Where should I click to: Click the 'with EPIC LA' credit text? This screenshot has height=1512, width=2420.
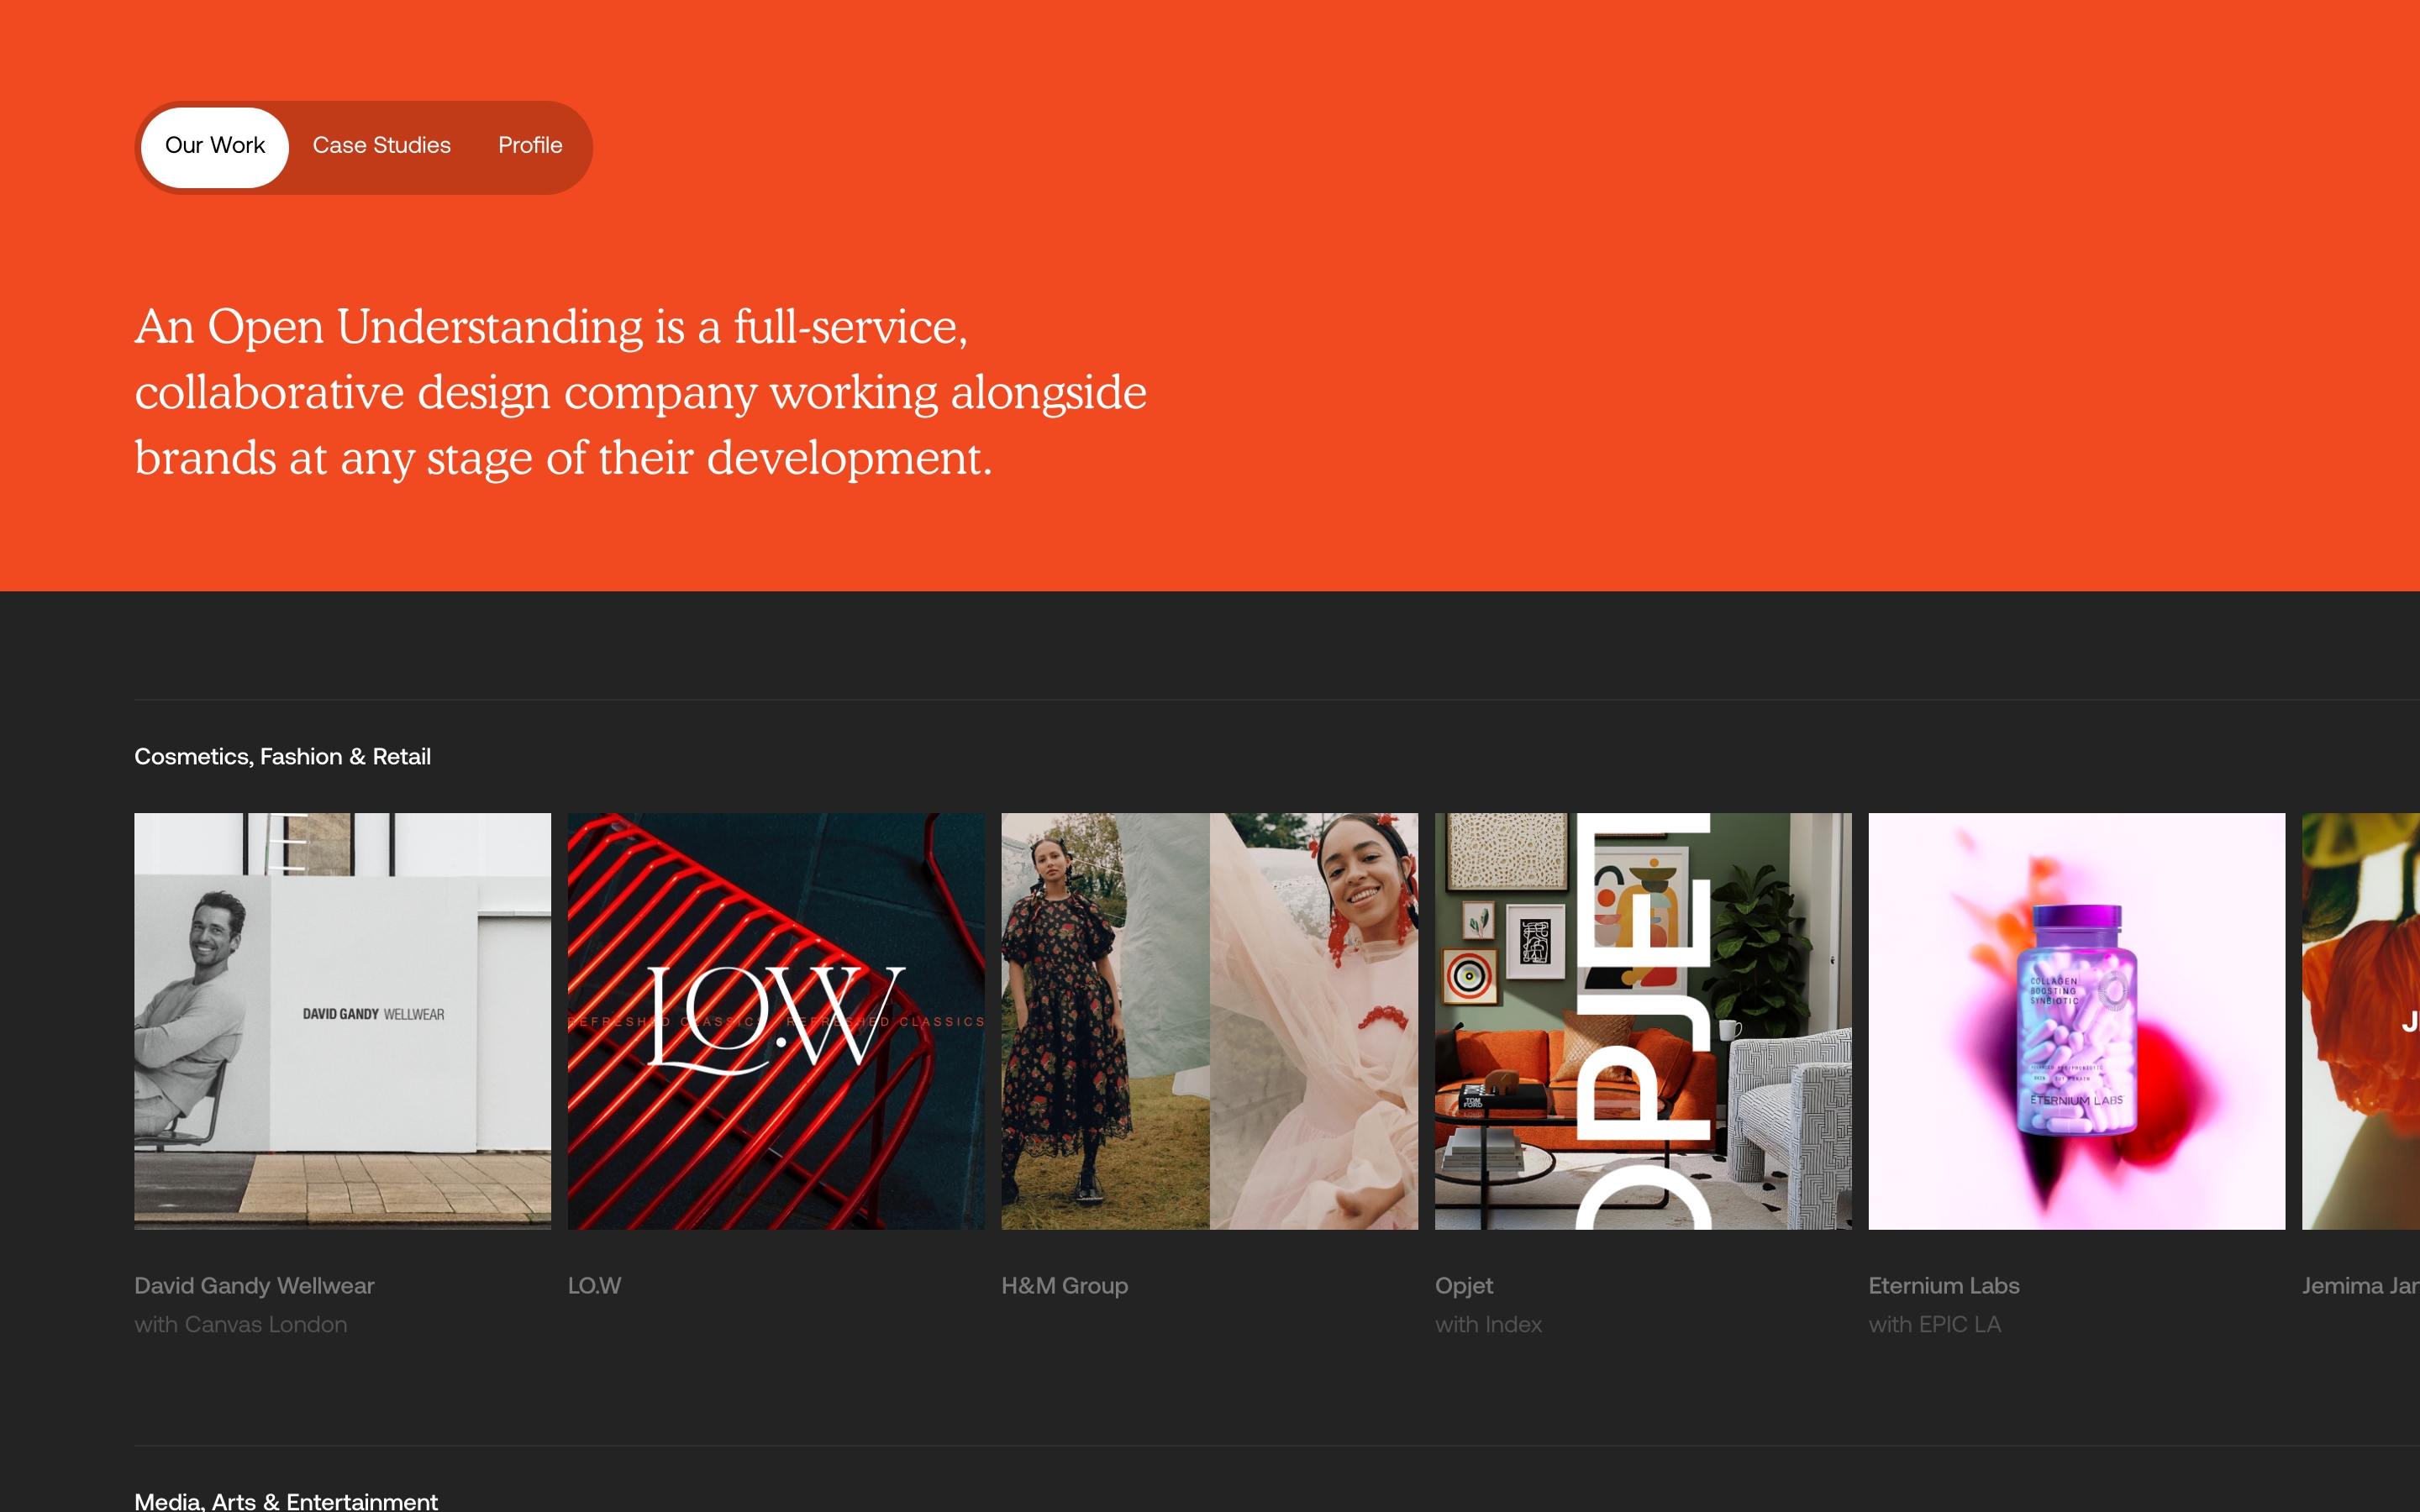coord(1934,1324)
